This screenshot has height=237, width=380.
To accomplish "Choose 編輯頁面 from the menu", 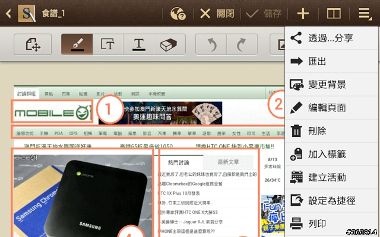I will coord(331,108).
